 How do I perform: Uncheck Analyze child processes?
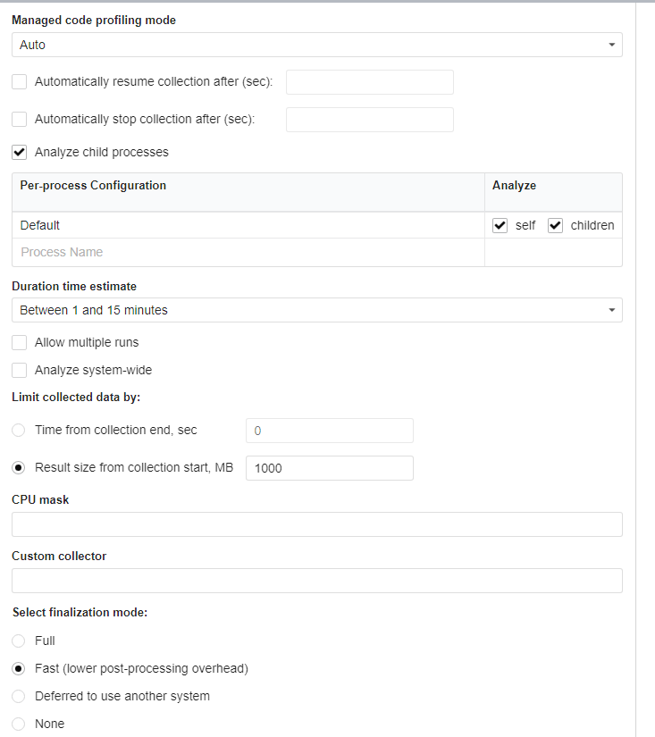pos(20,152)
